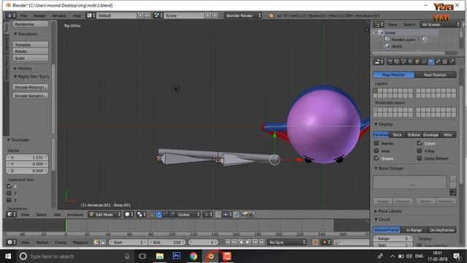The height and width of the screenshot is (263, 467).
Task: Select the translate manipulator arrow icon
Action: point(159,214)
